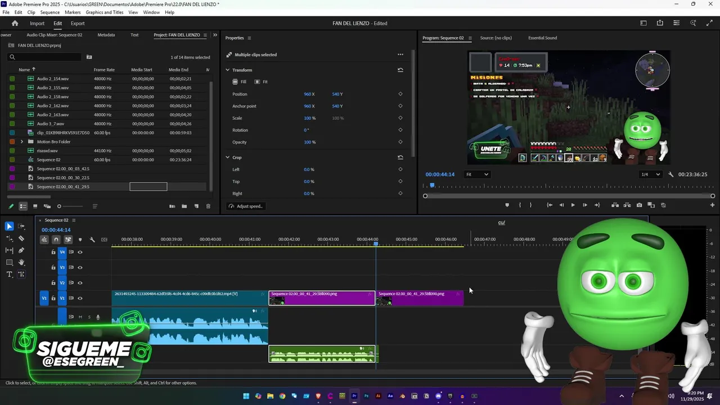This screenshot has height=405, width=720.
Task: Click the timeline wrench settings icon
Action: point(92,240)
